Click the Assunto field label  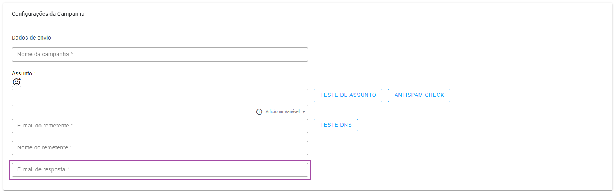(x=22, y=73)
